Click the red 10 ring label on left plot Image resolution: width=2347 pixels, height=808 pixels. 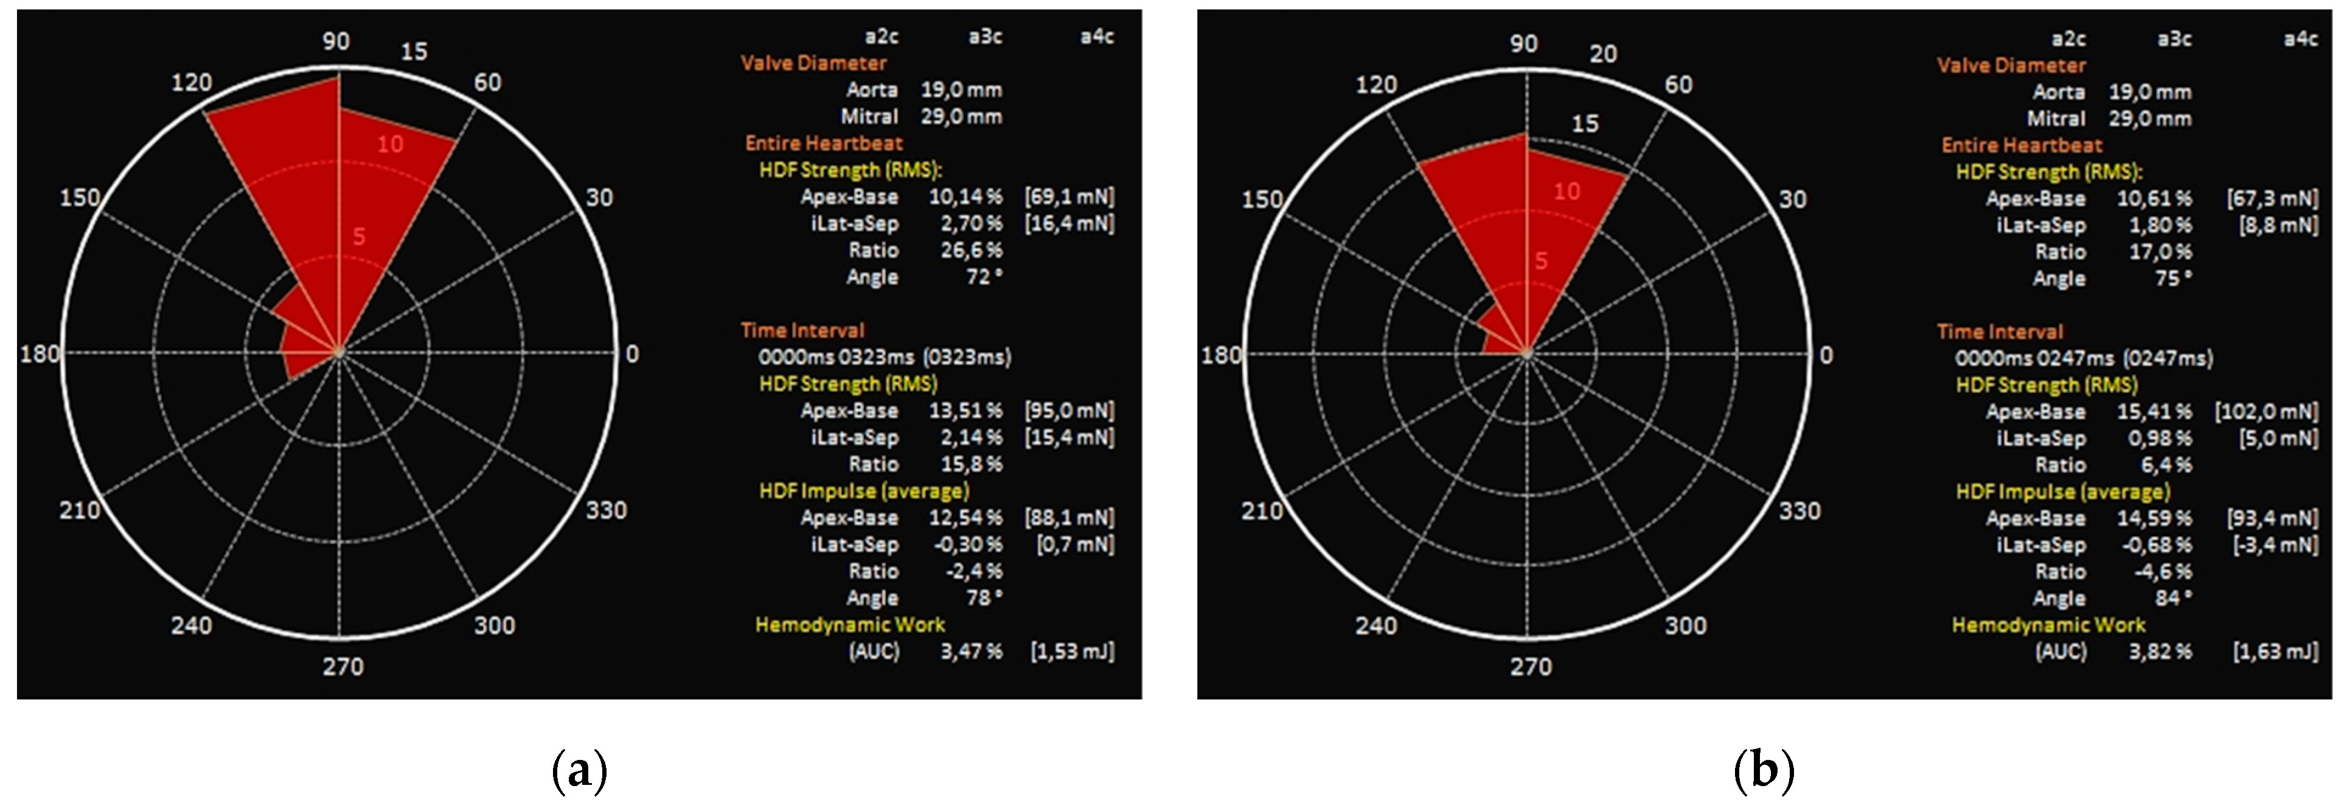tap(390, 144)
